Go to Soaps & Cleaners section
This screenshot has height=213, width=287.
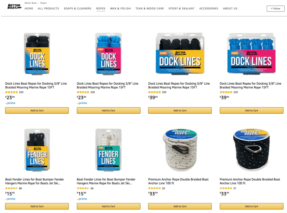coord(77,8)
